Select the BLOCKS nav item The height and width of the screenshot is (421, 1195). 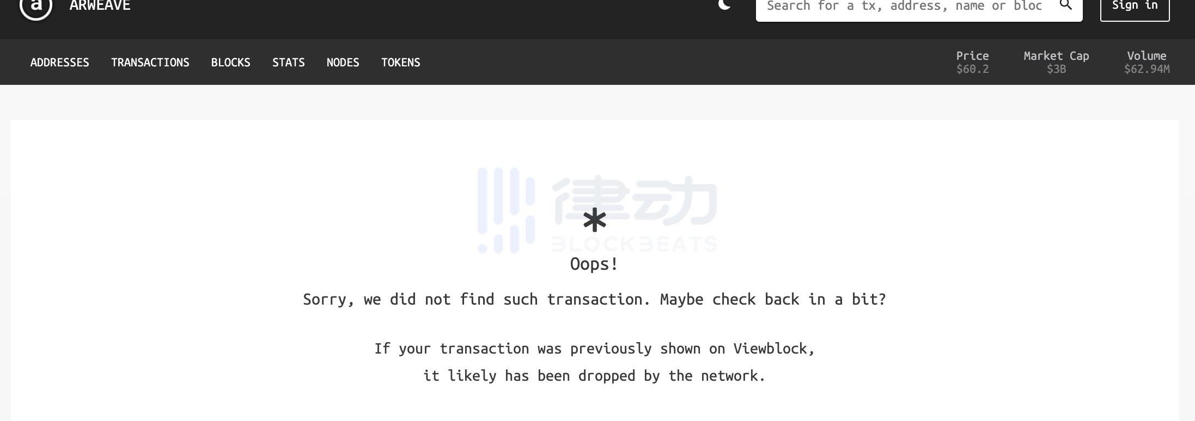(x=231, y=63)
